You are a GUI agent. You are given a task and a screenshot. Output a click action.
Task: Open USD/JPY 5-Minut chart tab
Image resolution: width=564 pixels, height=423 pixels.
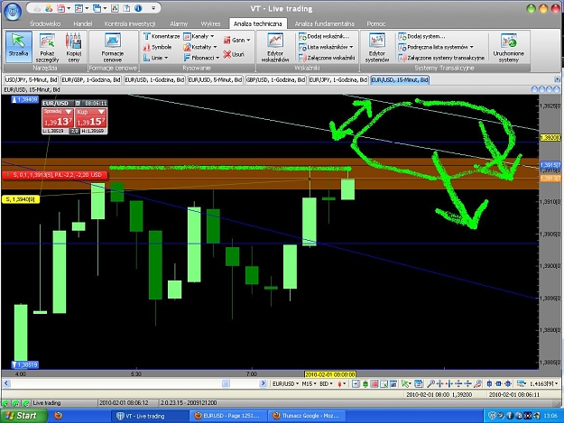tap(31, 79)
